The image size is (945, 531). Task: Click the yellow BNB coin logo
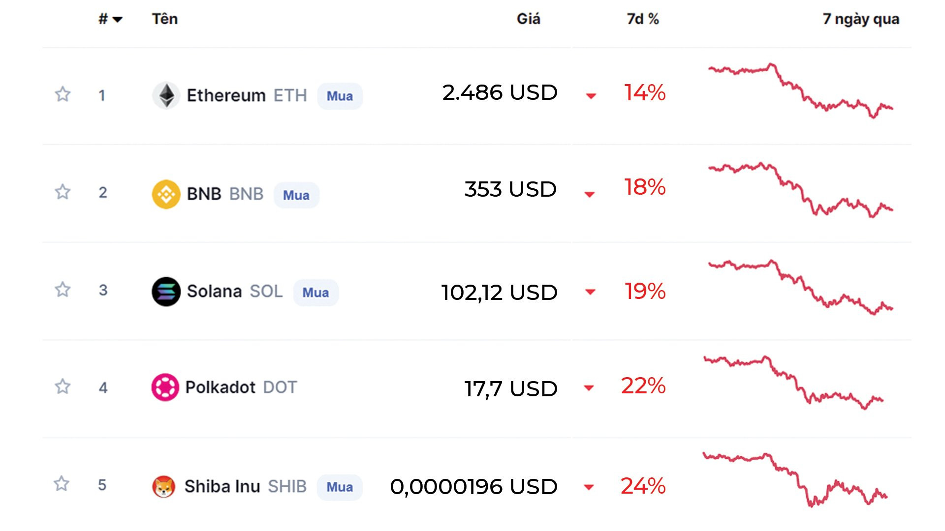tap(166, 194)
